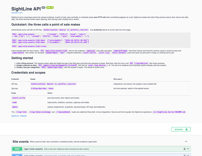Click the cameraCheck code snippet
202x156 pixels.
18,53
